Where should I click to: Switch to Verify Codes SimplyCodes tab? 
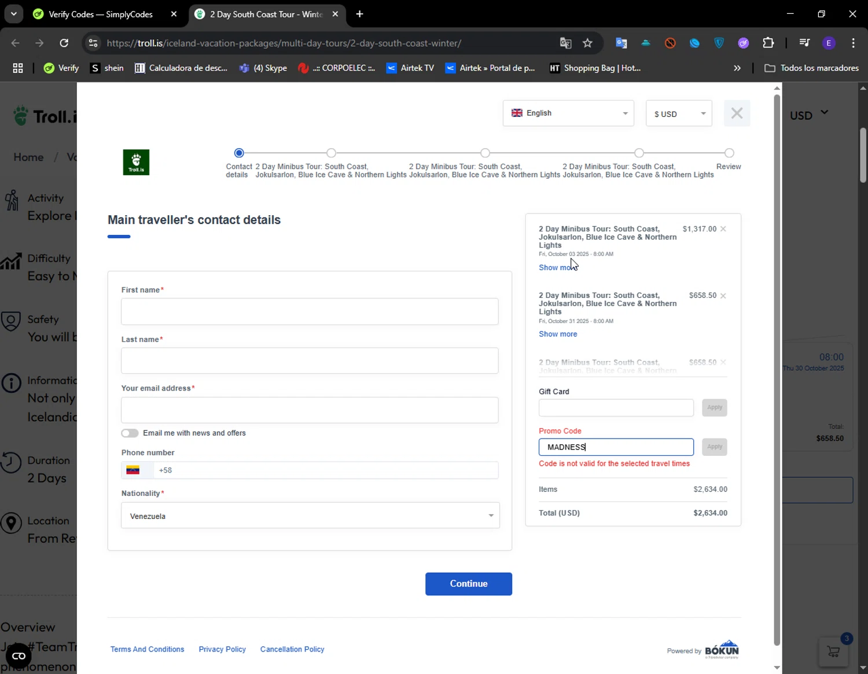click(x=101, y=14)
